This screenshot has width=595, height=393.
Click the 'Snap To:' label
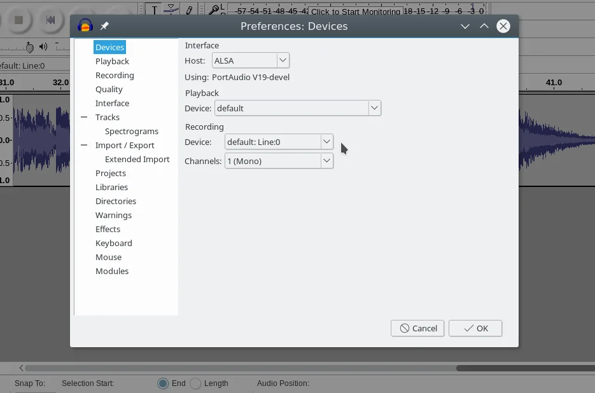click(30, 383)
